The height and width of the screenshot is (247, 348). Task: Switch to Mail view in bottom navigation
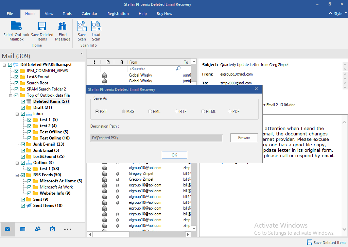click(x=7, y=229)
